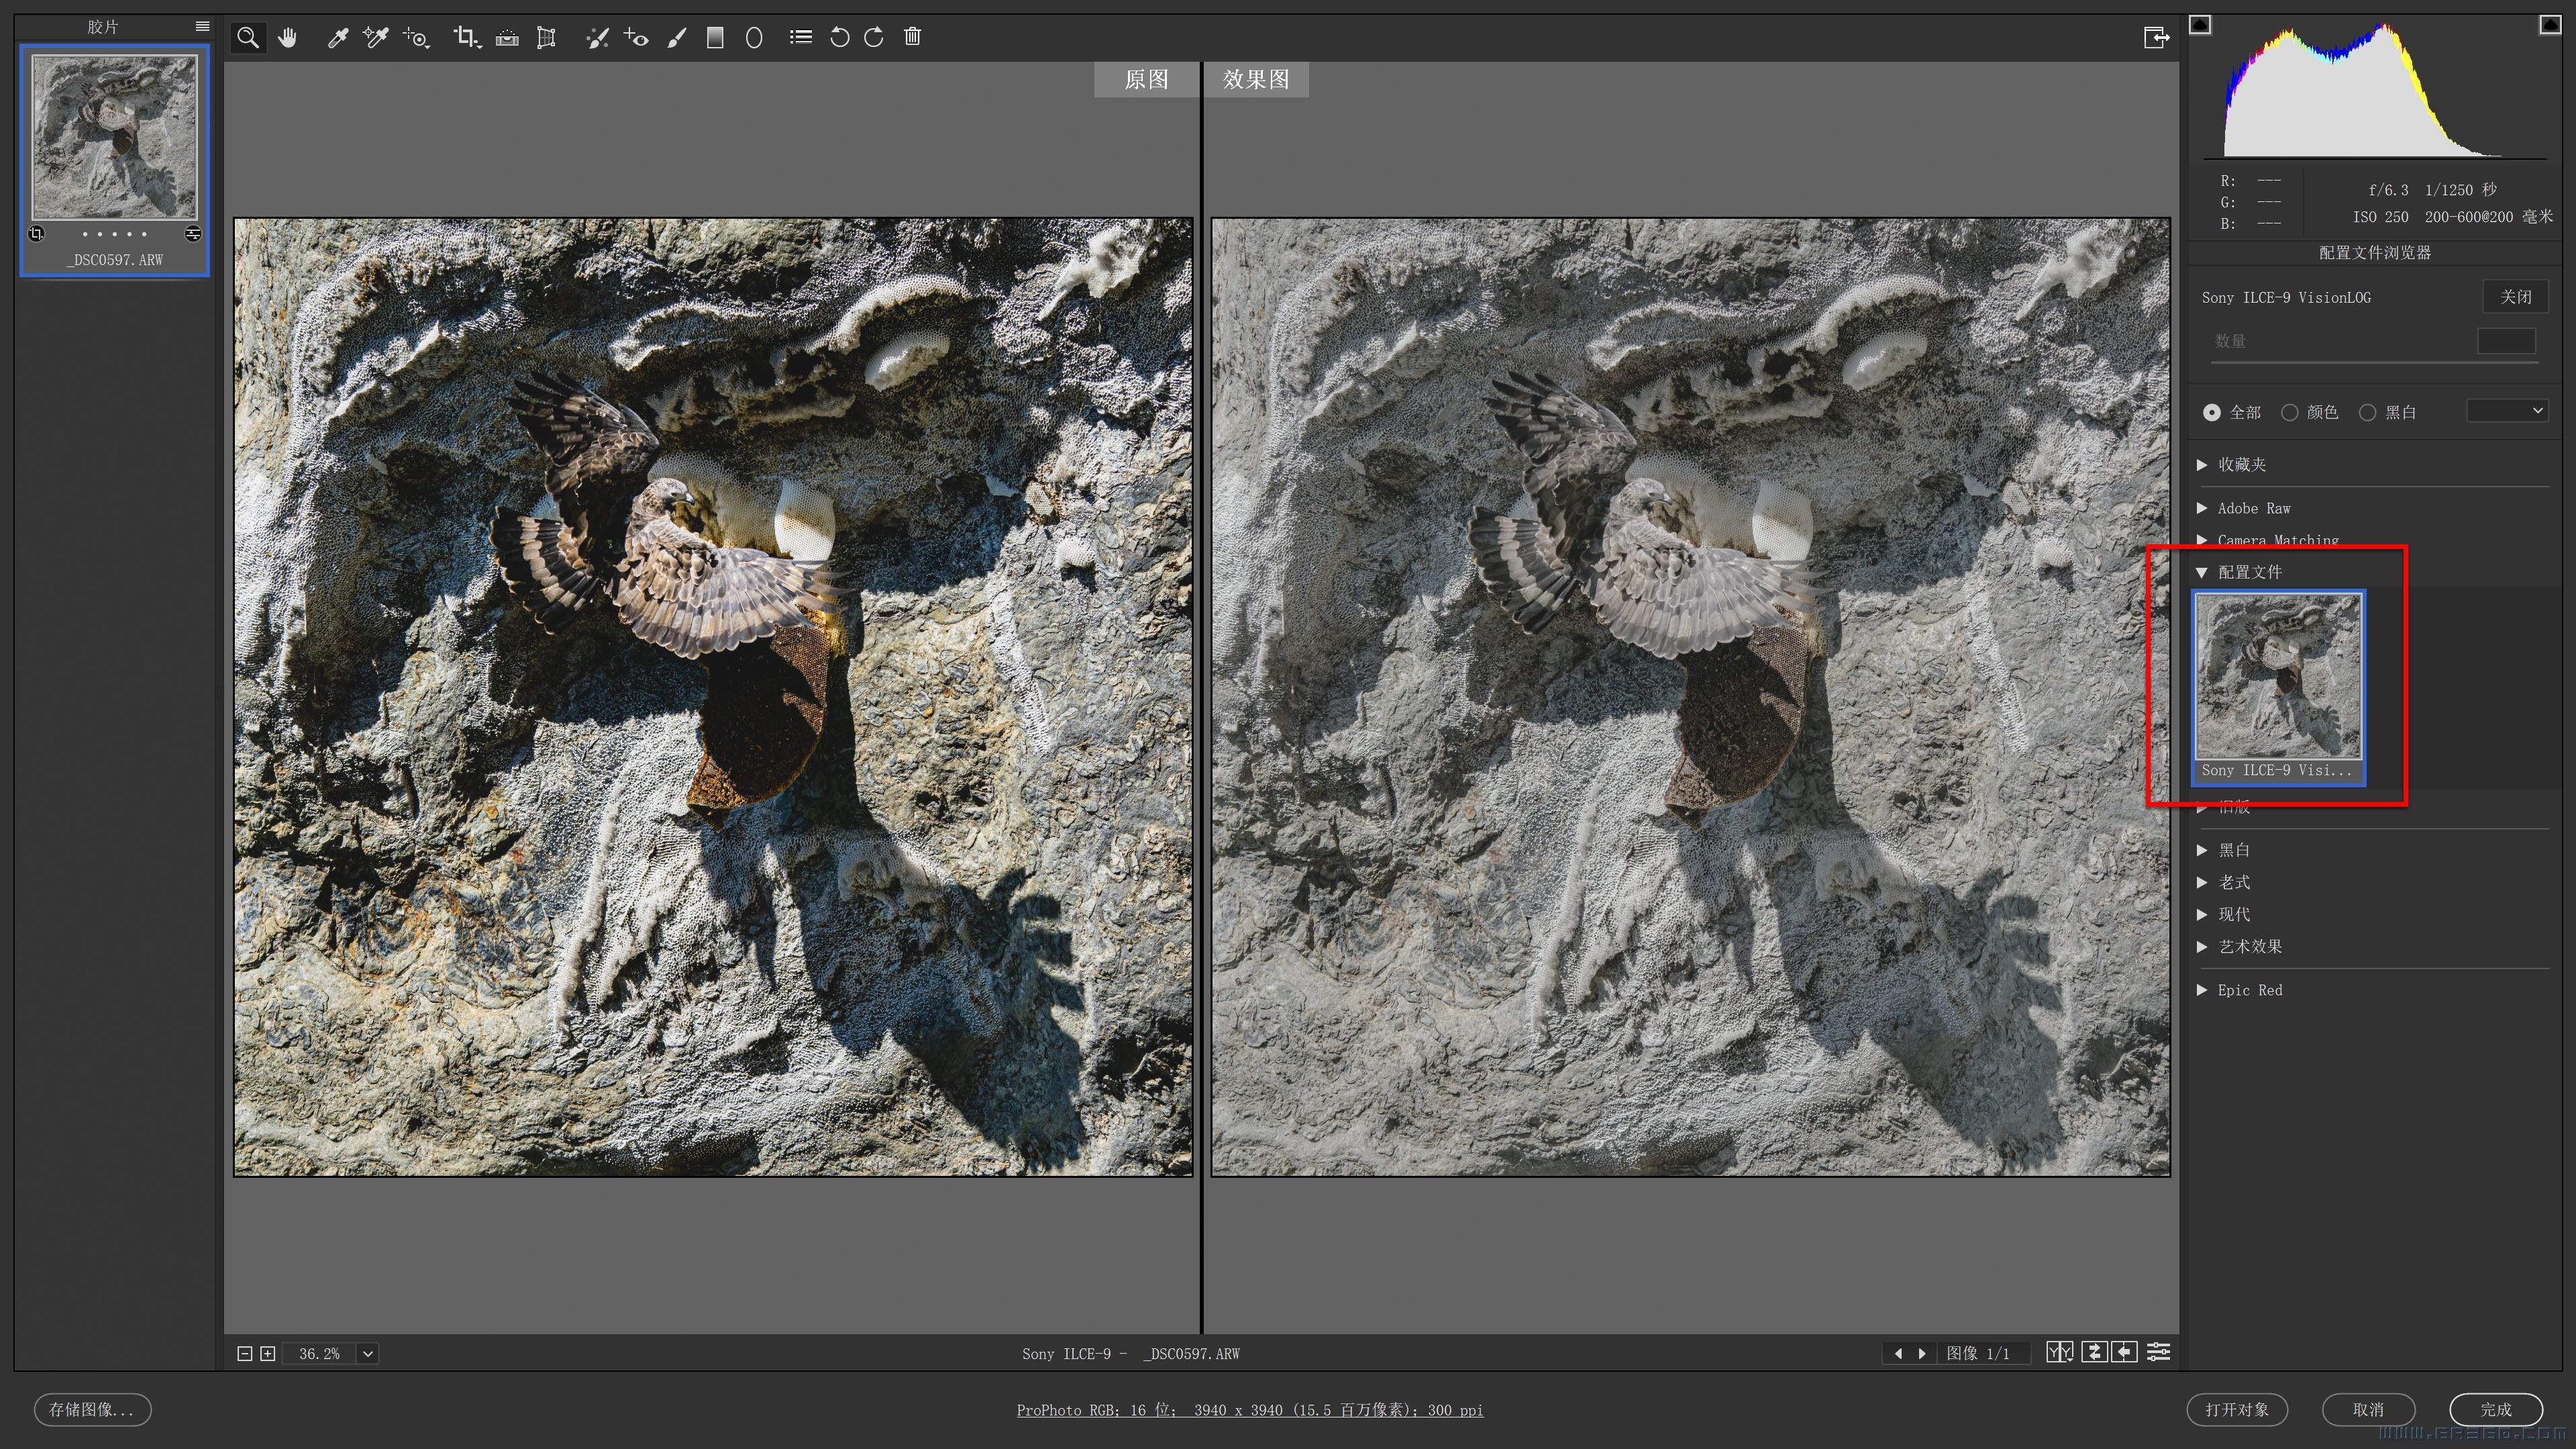This screenshot has height=1449, width=2576.
Task: Select the Sony ILCE-9 VisionLOG profile thumbnail
Action: point(2278,677)
